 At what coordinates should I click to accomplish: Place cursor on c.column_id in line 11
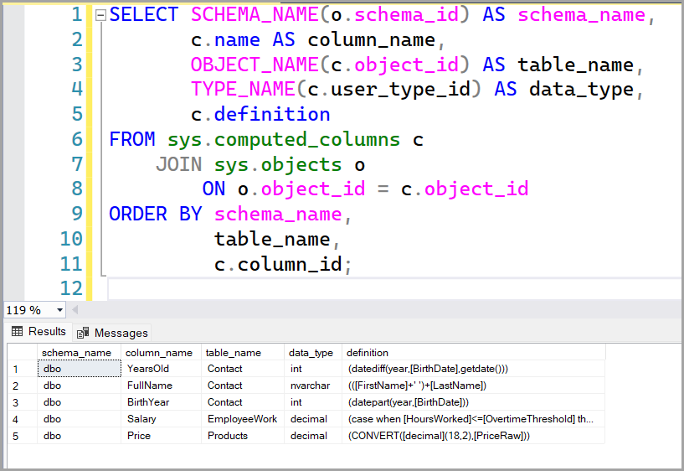278,265
